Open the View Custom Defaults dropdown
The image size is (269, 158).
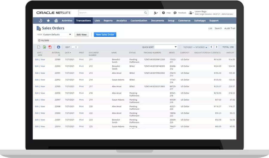click(57, 34)
